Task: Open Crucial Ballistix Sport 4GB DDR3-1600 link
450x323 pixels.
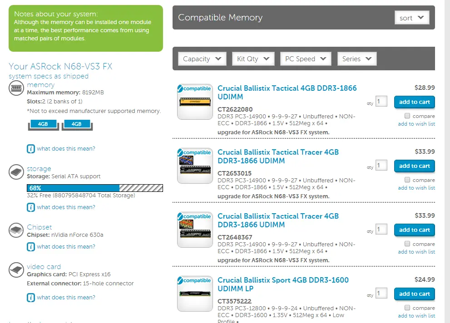Action: tap(283, 284)
